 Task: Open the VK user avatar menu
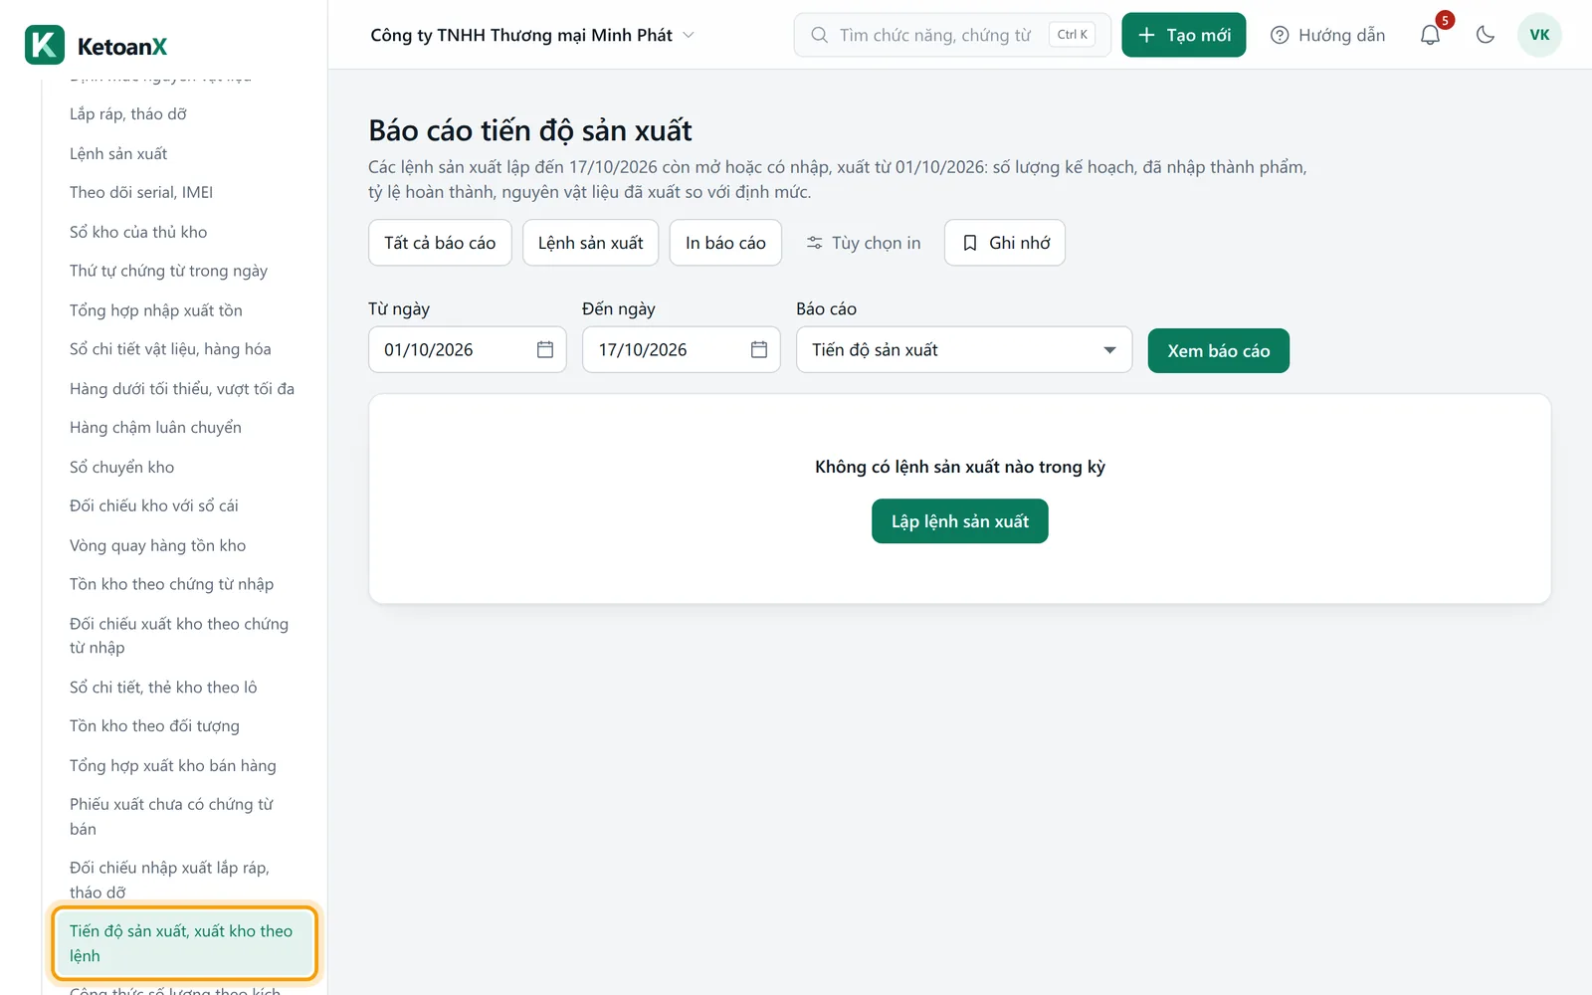(1539, 35)
